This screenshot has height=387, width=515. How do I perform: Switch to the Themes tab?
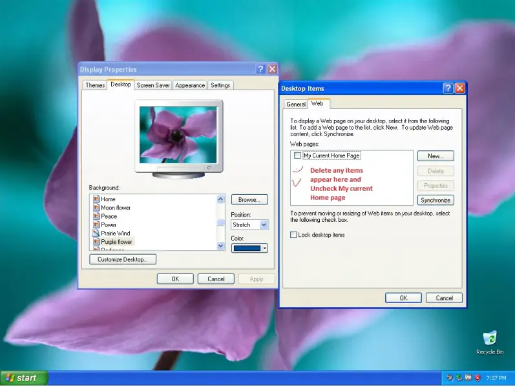[x=95, y=85]
